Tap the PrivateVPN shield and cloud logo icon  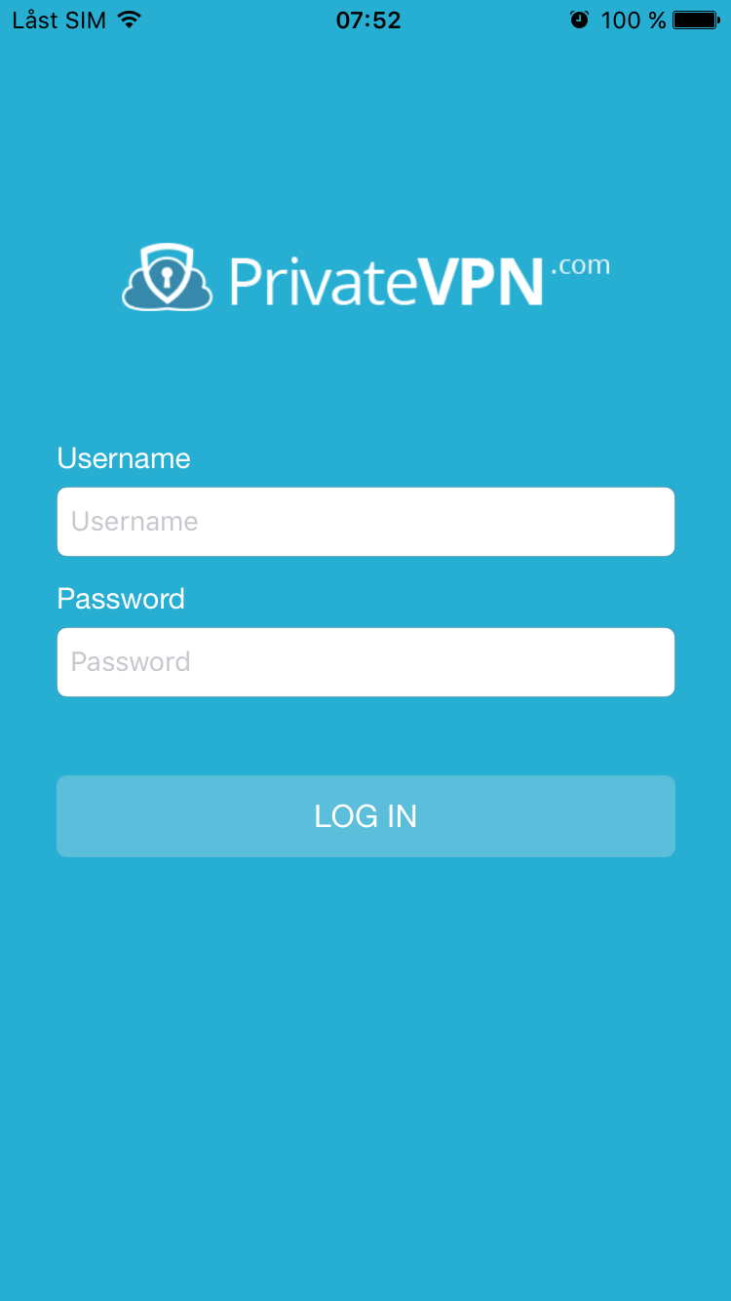(x=167, y=278)
